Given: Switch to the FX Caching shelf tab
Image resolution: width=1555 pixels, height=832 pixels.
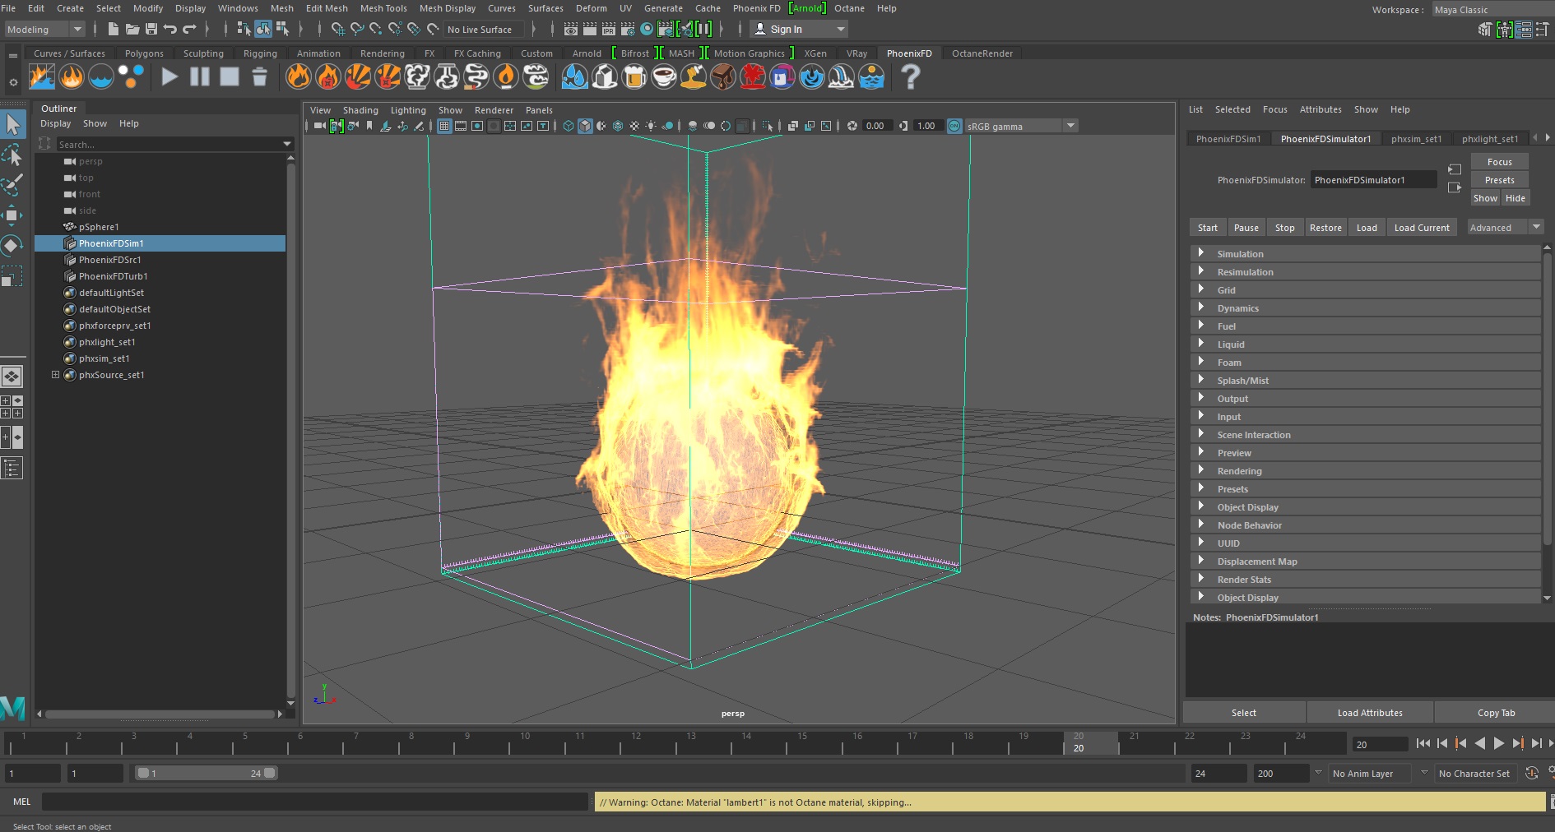Looking at the screenshot, I should (477, 53).
